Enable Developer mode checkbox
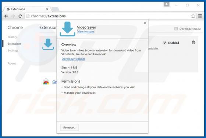206x138 pixels. (176, 29)
